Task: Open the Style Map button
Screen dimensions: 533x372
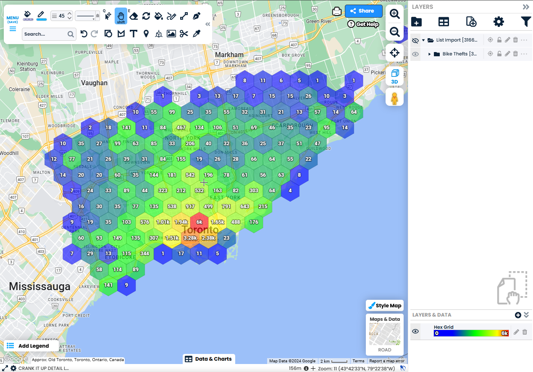Action: pyautogui.click(x=385, y=306)
